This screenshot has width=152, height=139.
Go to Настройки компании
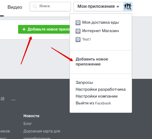[96, 96]
